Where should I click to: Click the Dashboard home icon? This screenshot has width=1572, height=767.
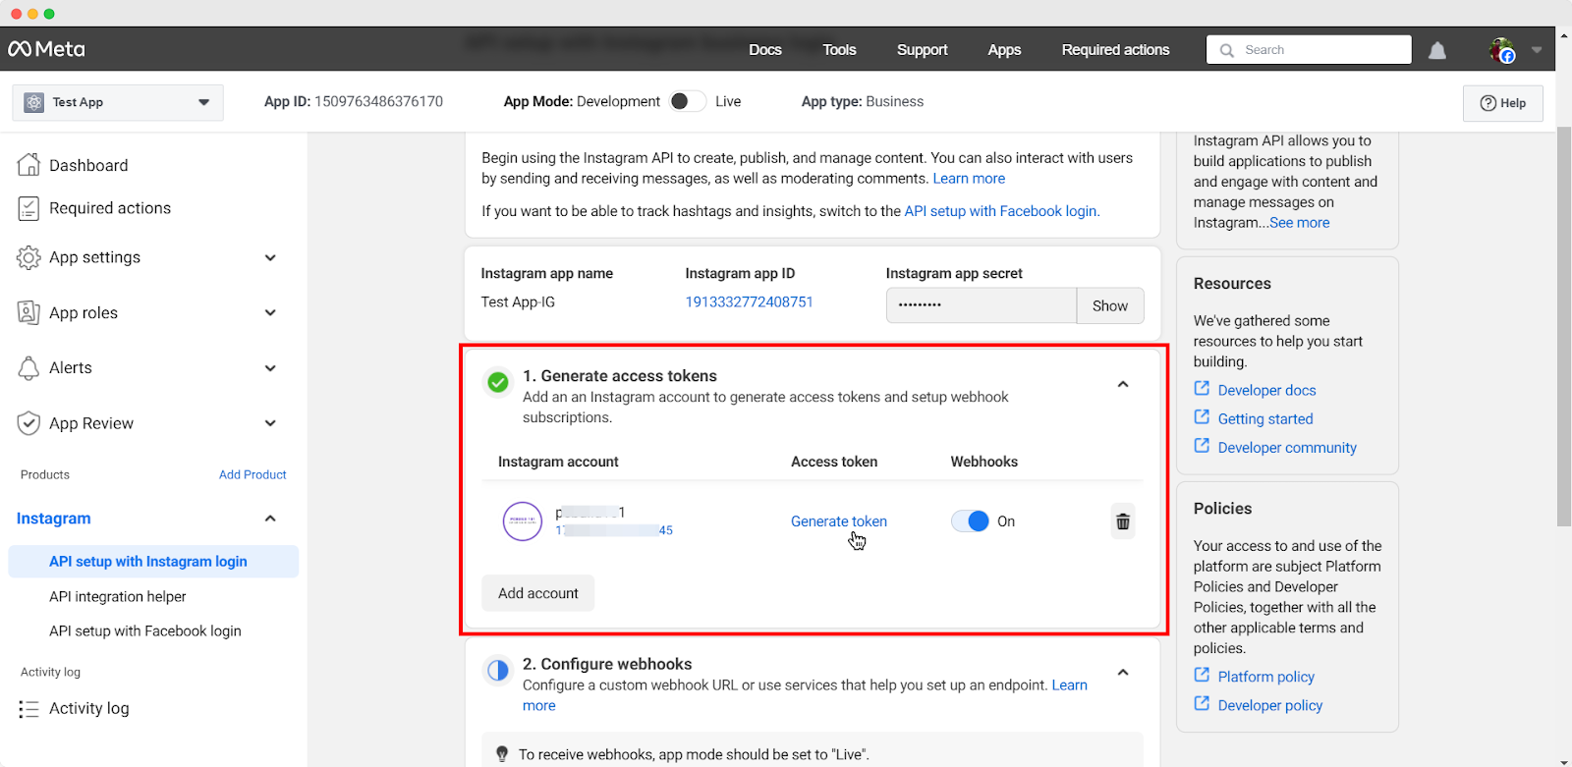(28, 165)
